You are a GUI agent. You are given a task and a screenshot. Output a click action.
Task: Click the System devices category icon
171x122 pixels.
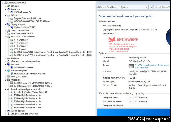pyautogui.click(x=8, y=111)
